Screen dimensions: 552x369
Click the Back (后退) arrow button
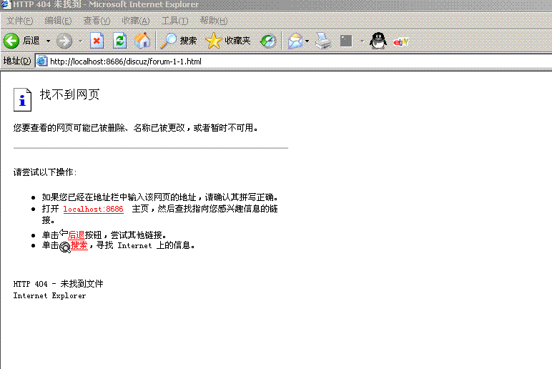click(21, 41)
